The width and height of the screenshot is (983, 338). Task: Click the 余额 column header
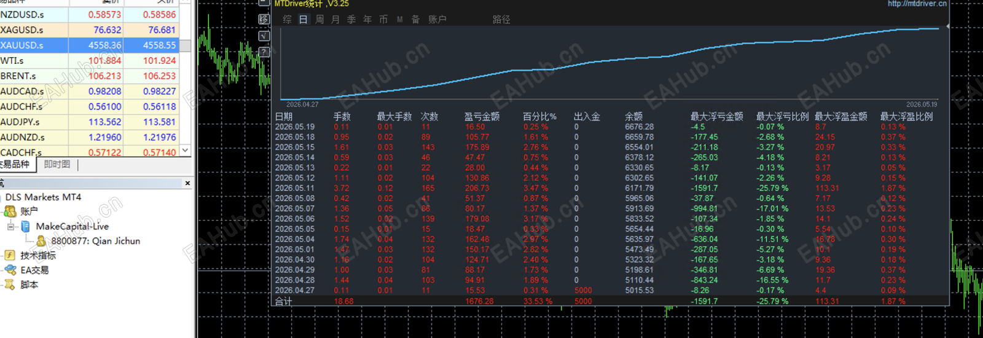(634, 116)
